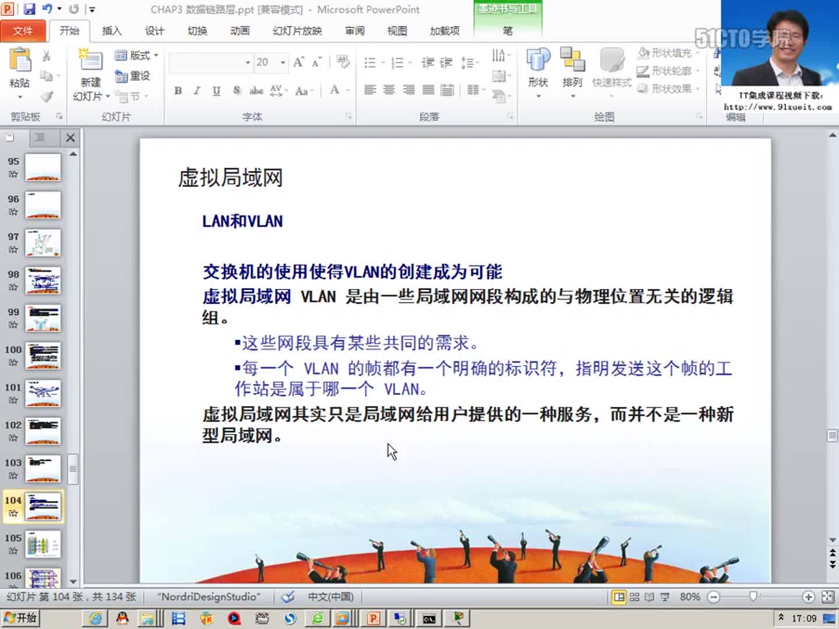The image size is (839, 629).
Task: Open the Transitions (切换) tab
Action: coord(198,31)
